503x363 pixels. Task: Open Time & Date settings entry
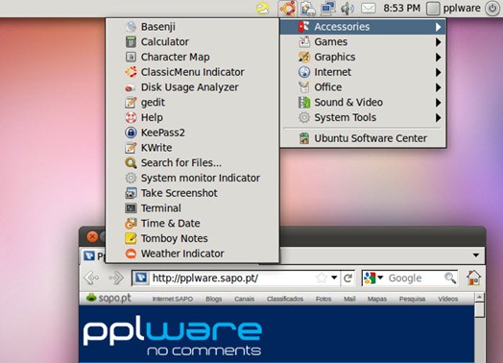(193, 223)
